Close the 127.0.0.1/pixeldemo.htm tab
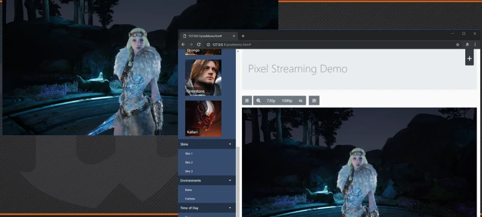 (233, 36)
